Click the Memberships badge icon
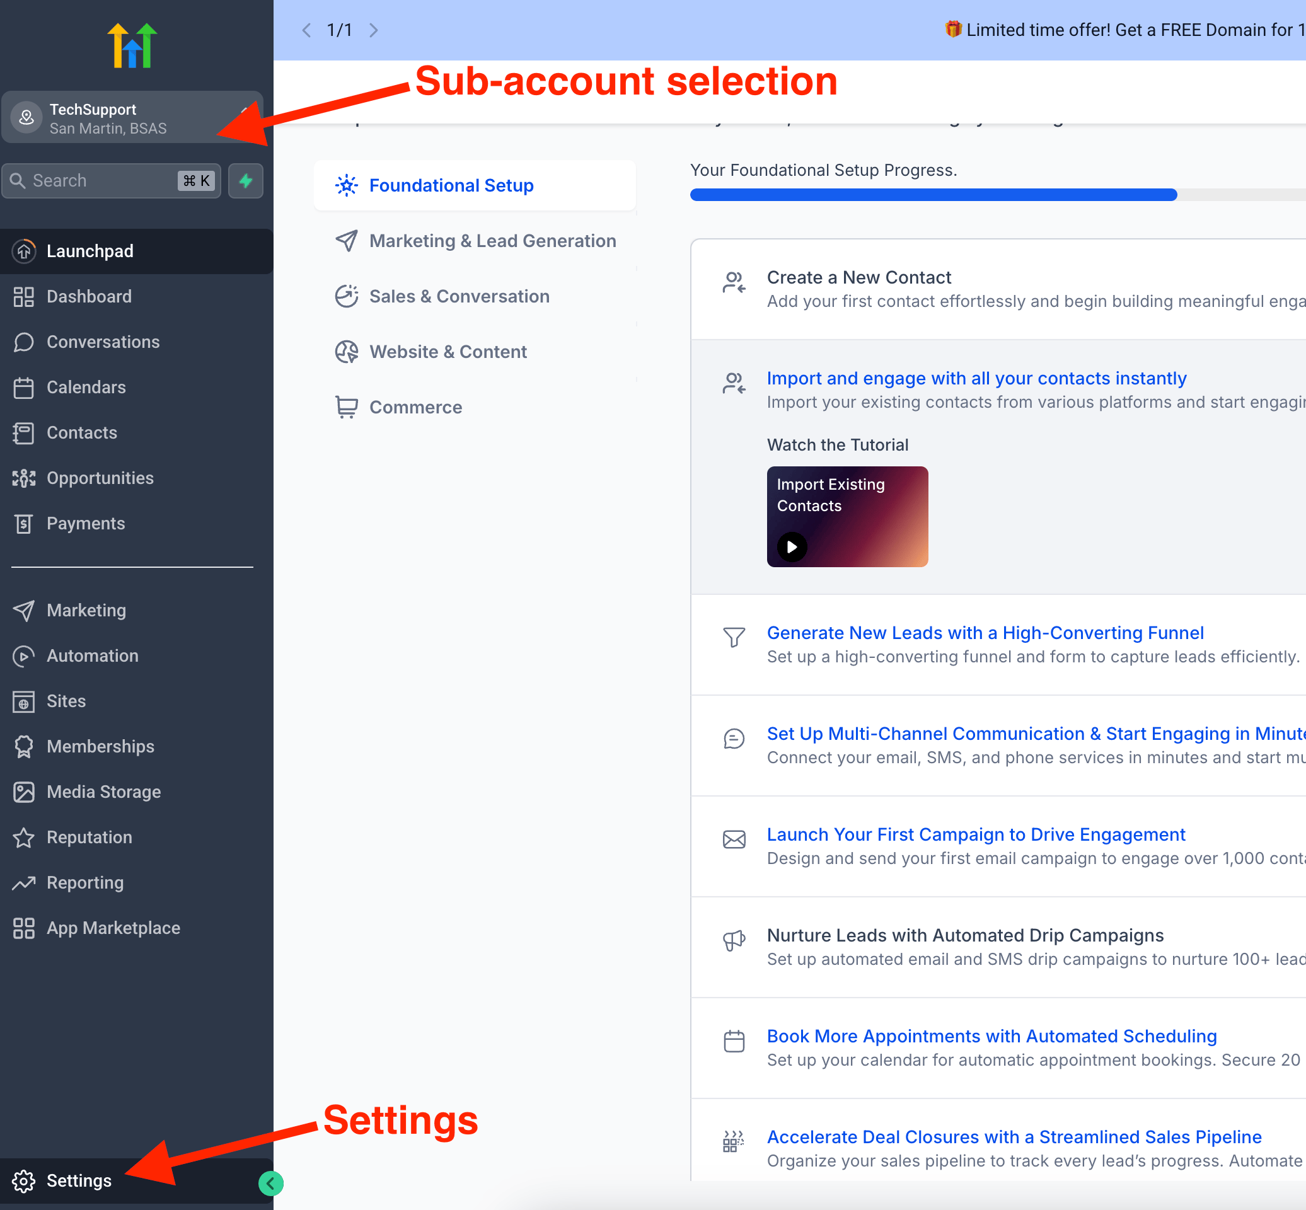 [x=23, y=747]
